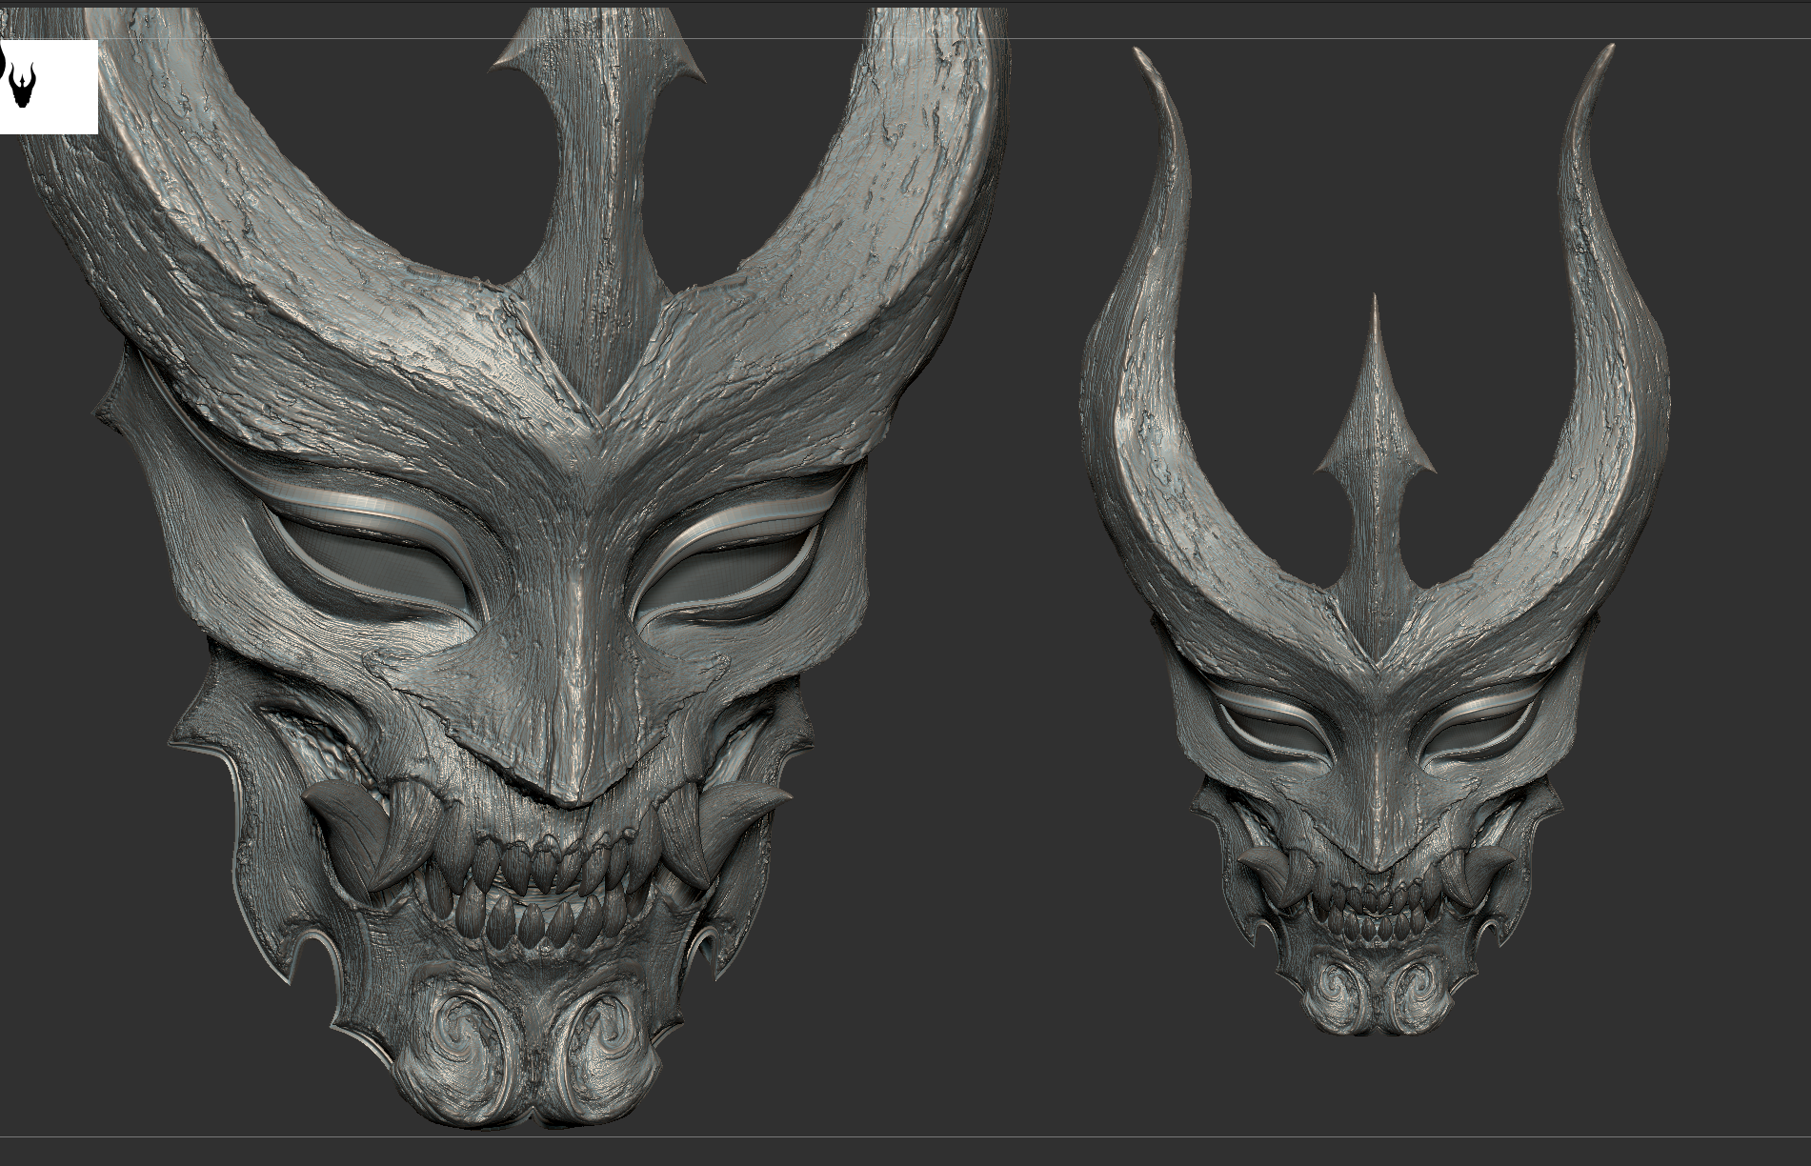Click left swirl ornament on large mask chin
Viewport: 1811px width, 1166px height.
point(464,1038)
